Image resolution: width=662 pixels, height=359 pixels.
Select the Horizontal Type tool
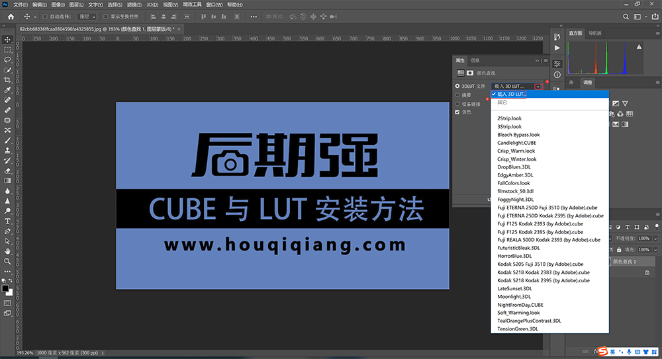[7, 221]
